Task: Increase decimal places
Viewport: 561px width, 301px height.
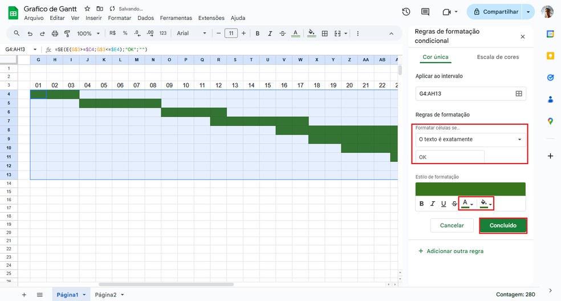Action: click(x=151, y=33)
